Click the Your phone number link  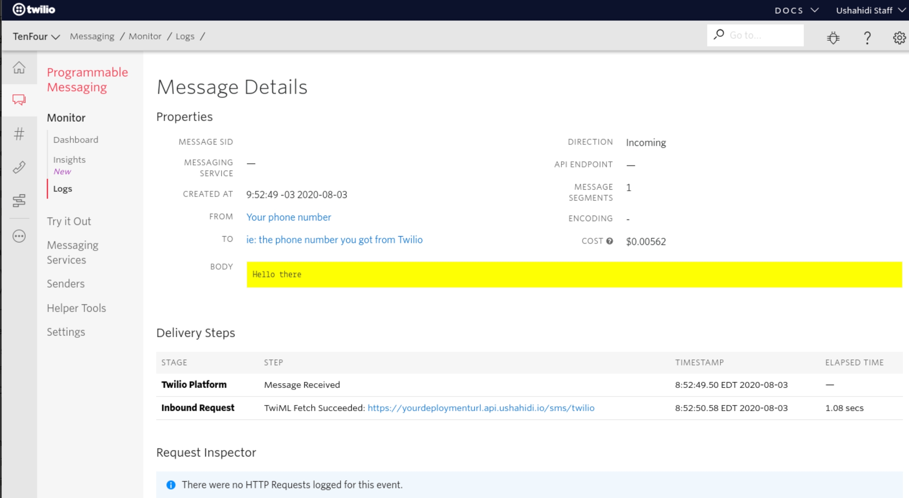288,217
